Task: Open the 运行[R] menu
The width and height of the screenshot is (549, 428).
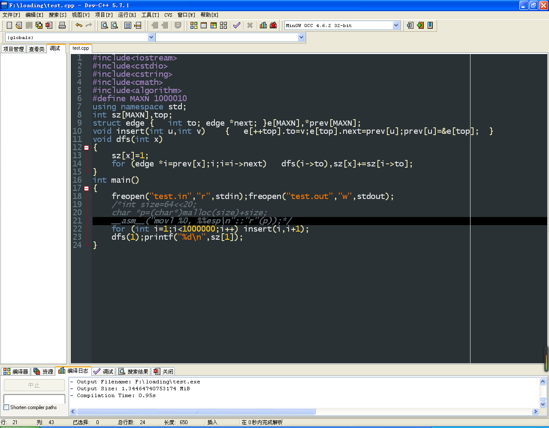Action: point(127,15)
